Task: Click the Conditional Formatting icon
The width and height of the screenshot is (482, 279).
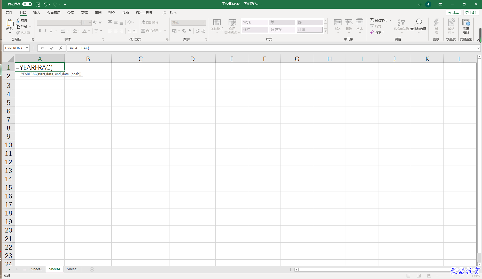Action: (x=217, y=22)
